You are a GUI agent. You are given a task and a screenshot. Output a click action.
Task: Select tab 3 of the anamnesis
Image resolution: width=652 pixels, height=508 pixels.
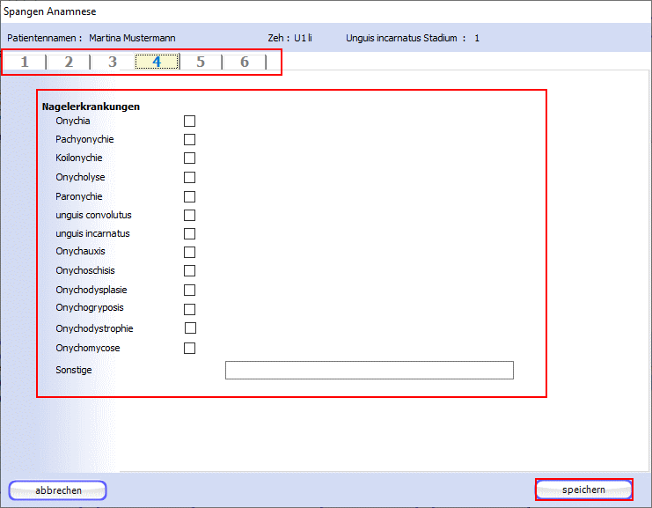click(113, 62)
